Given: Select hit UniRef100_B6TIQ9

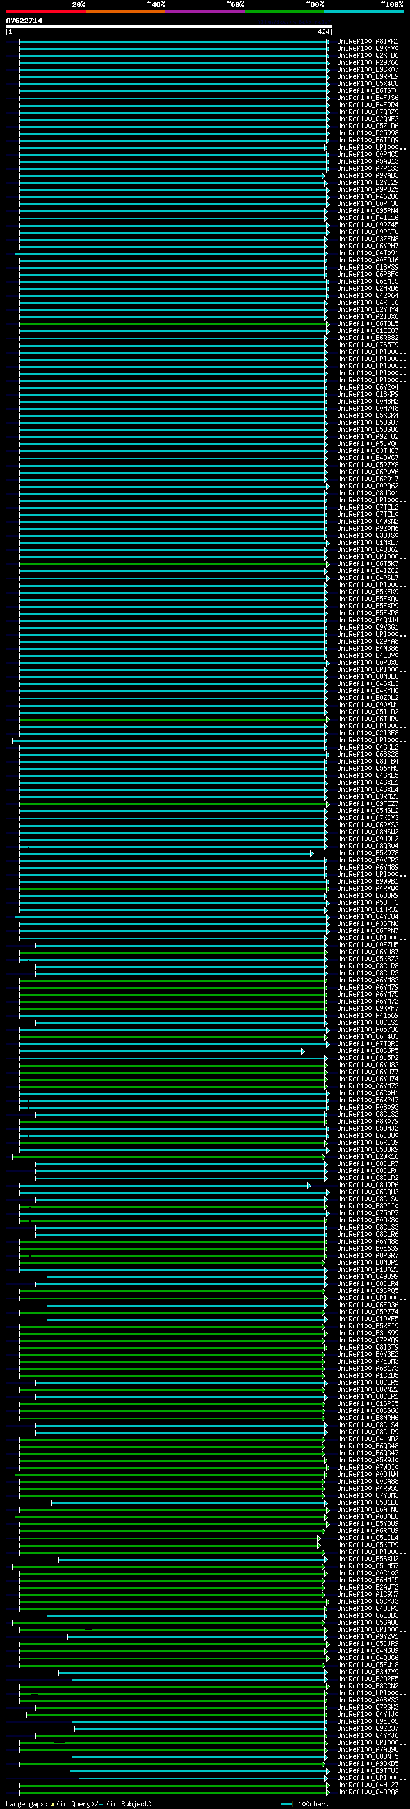Looking at the screenshot, I should 368,140.
